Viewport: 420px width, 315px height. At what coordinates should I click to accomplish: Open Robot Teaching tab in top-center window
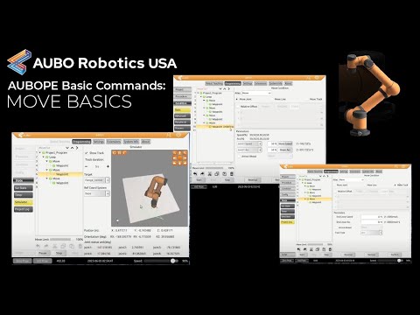(x=214, y=83)
